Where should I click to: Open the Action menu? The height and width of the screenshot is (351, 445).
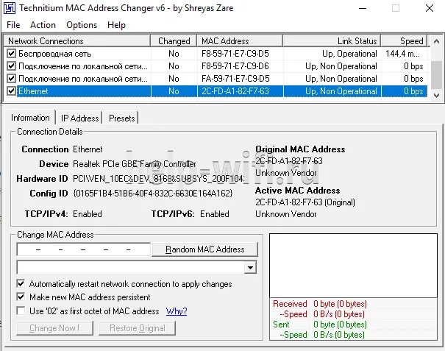43,25
